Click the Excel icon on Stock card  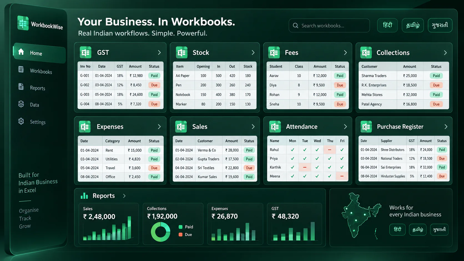click(x=182, y=52)
